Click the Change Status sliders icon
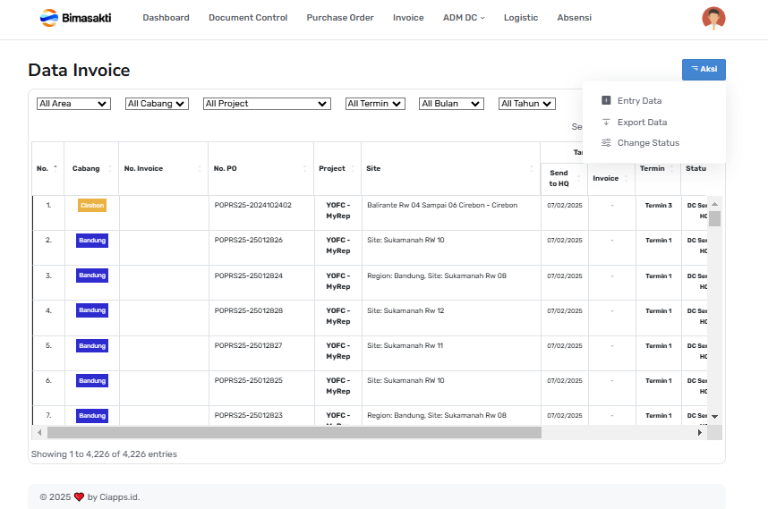Screen dimensions: 768x509 tap(606, 143)
